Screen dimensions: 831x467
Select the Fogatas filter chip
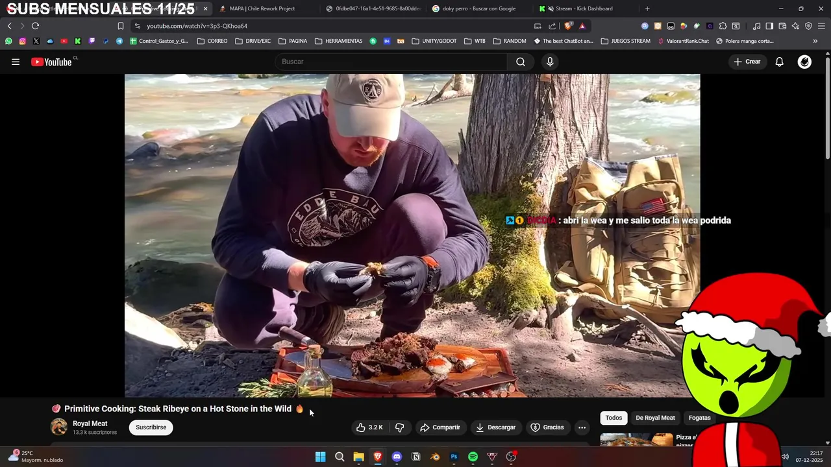point(699,418)
